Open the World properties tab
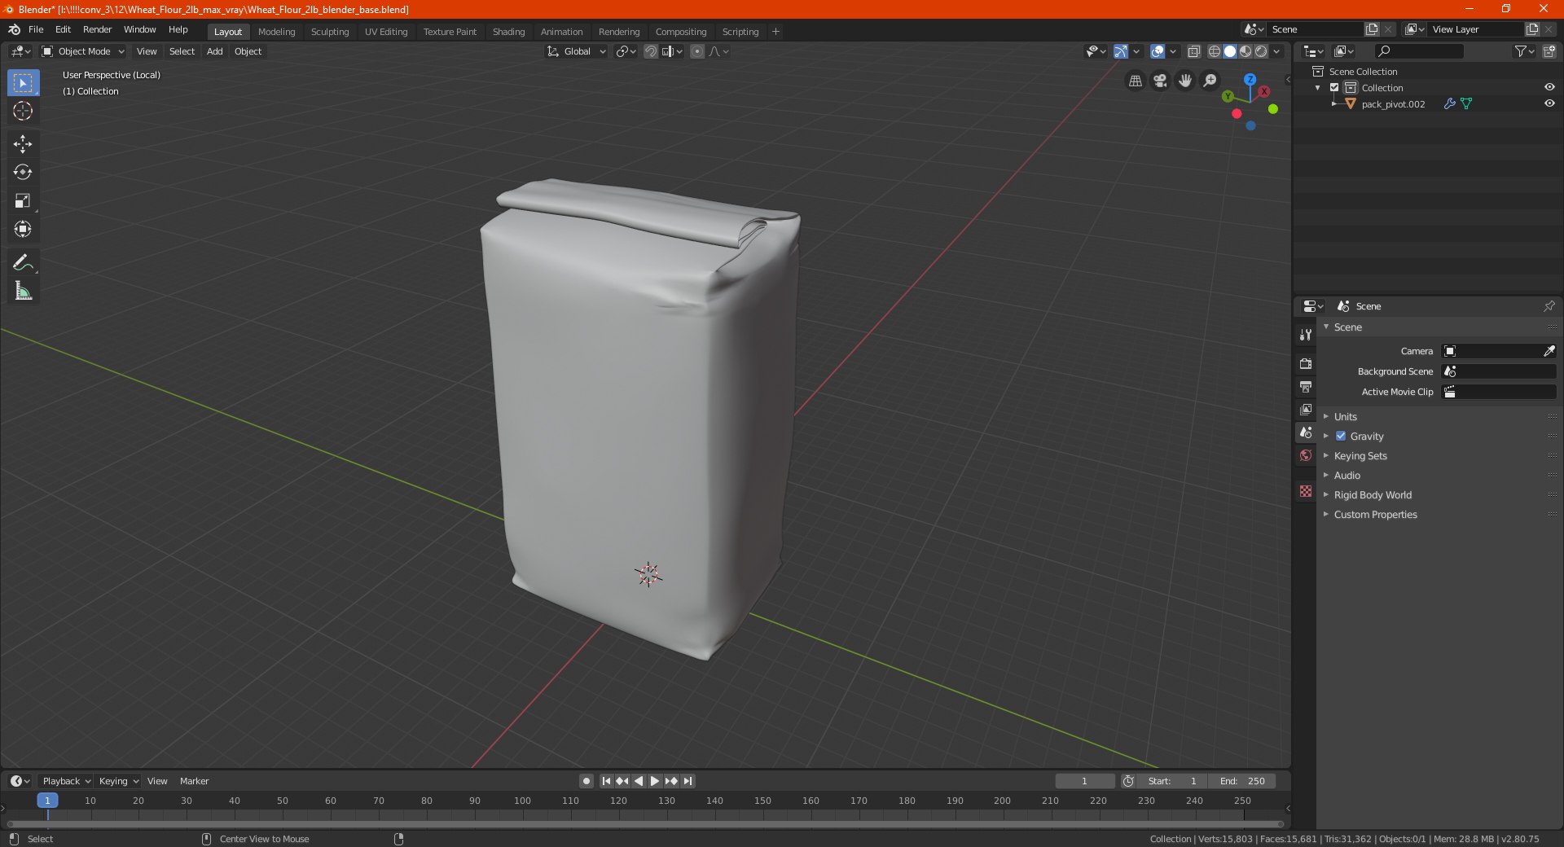The image size is (1564, 847). (x=1306, y=455)
